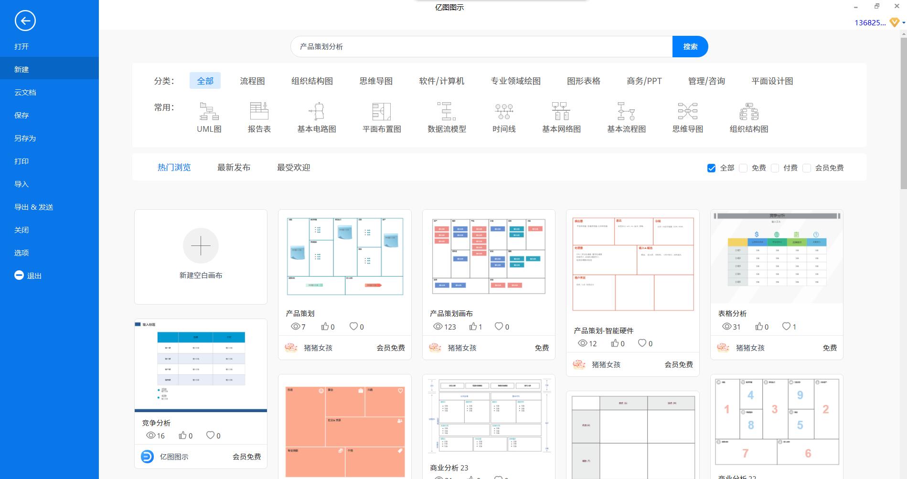Click the search input field

click(478, 46)
